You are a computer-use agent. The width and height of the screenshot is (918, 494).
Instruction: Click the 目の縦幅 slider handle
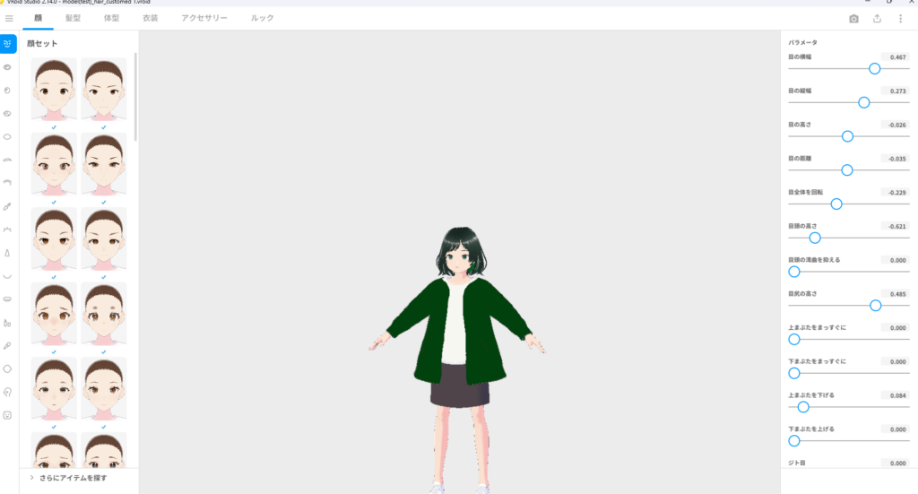pyautogui.click(x=863, y=102)
